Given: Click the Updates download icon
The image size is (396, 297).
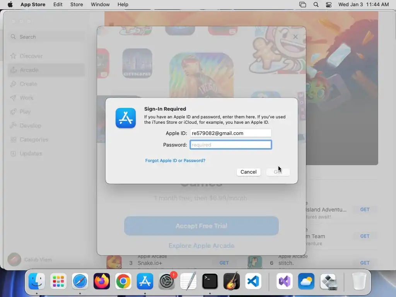Looking at the screenshot, I should point(13,153).
